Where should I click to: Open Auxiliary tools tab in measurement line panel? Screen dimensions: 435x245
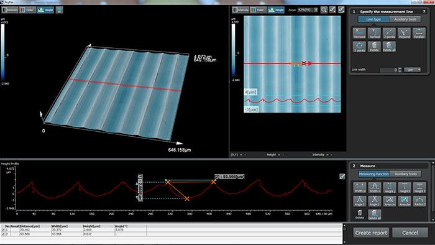405,19
